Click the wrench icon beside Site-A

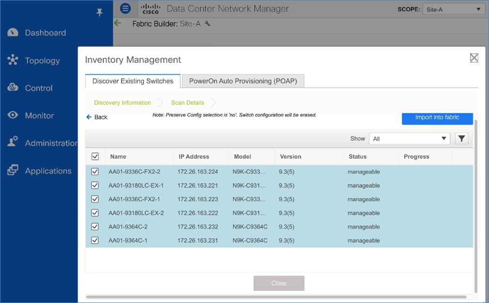point(207,24)
